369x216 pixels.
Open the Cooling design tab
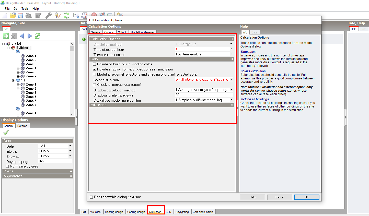coord(136,212)
